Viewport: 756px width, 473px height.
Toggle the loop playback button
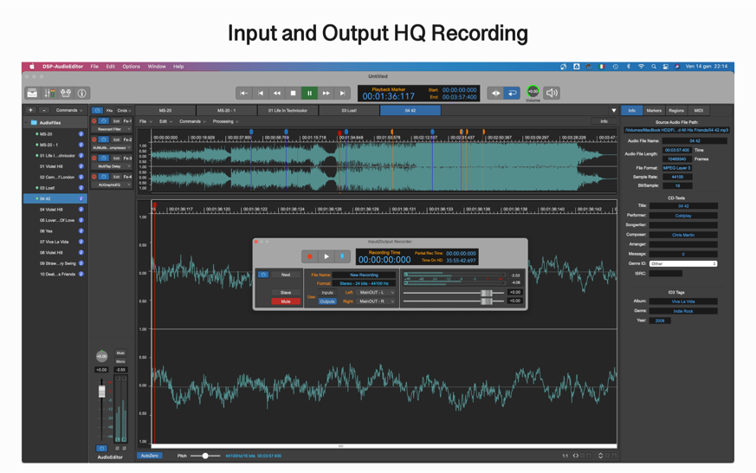coord(512,93)
